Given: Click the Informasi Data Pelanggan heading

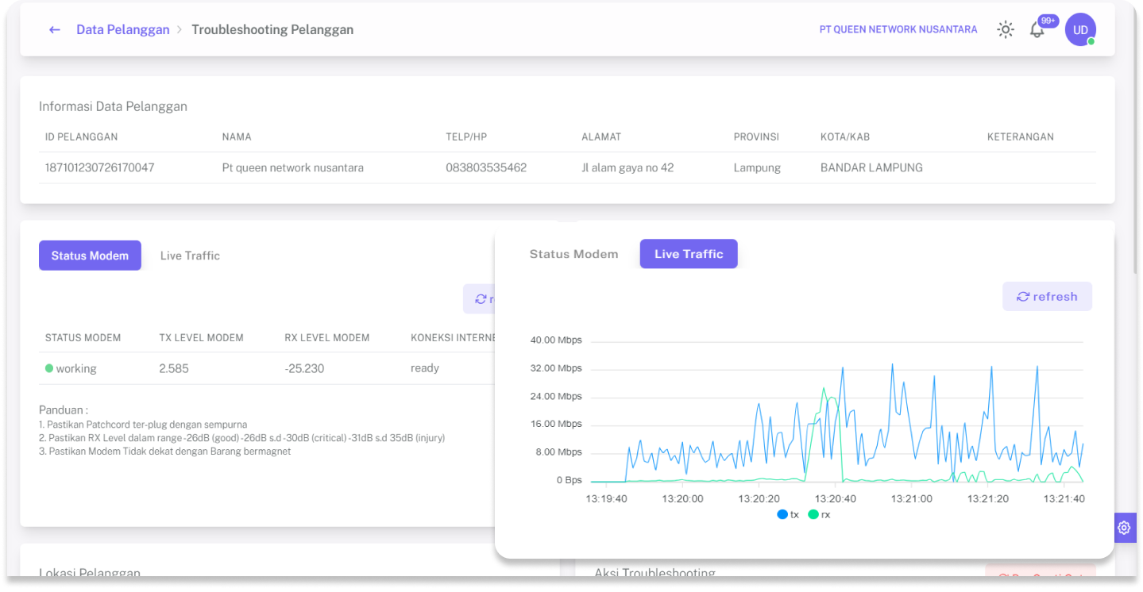Looking at the screenshot, I should (113, 106).
